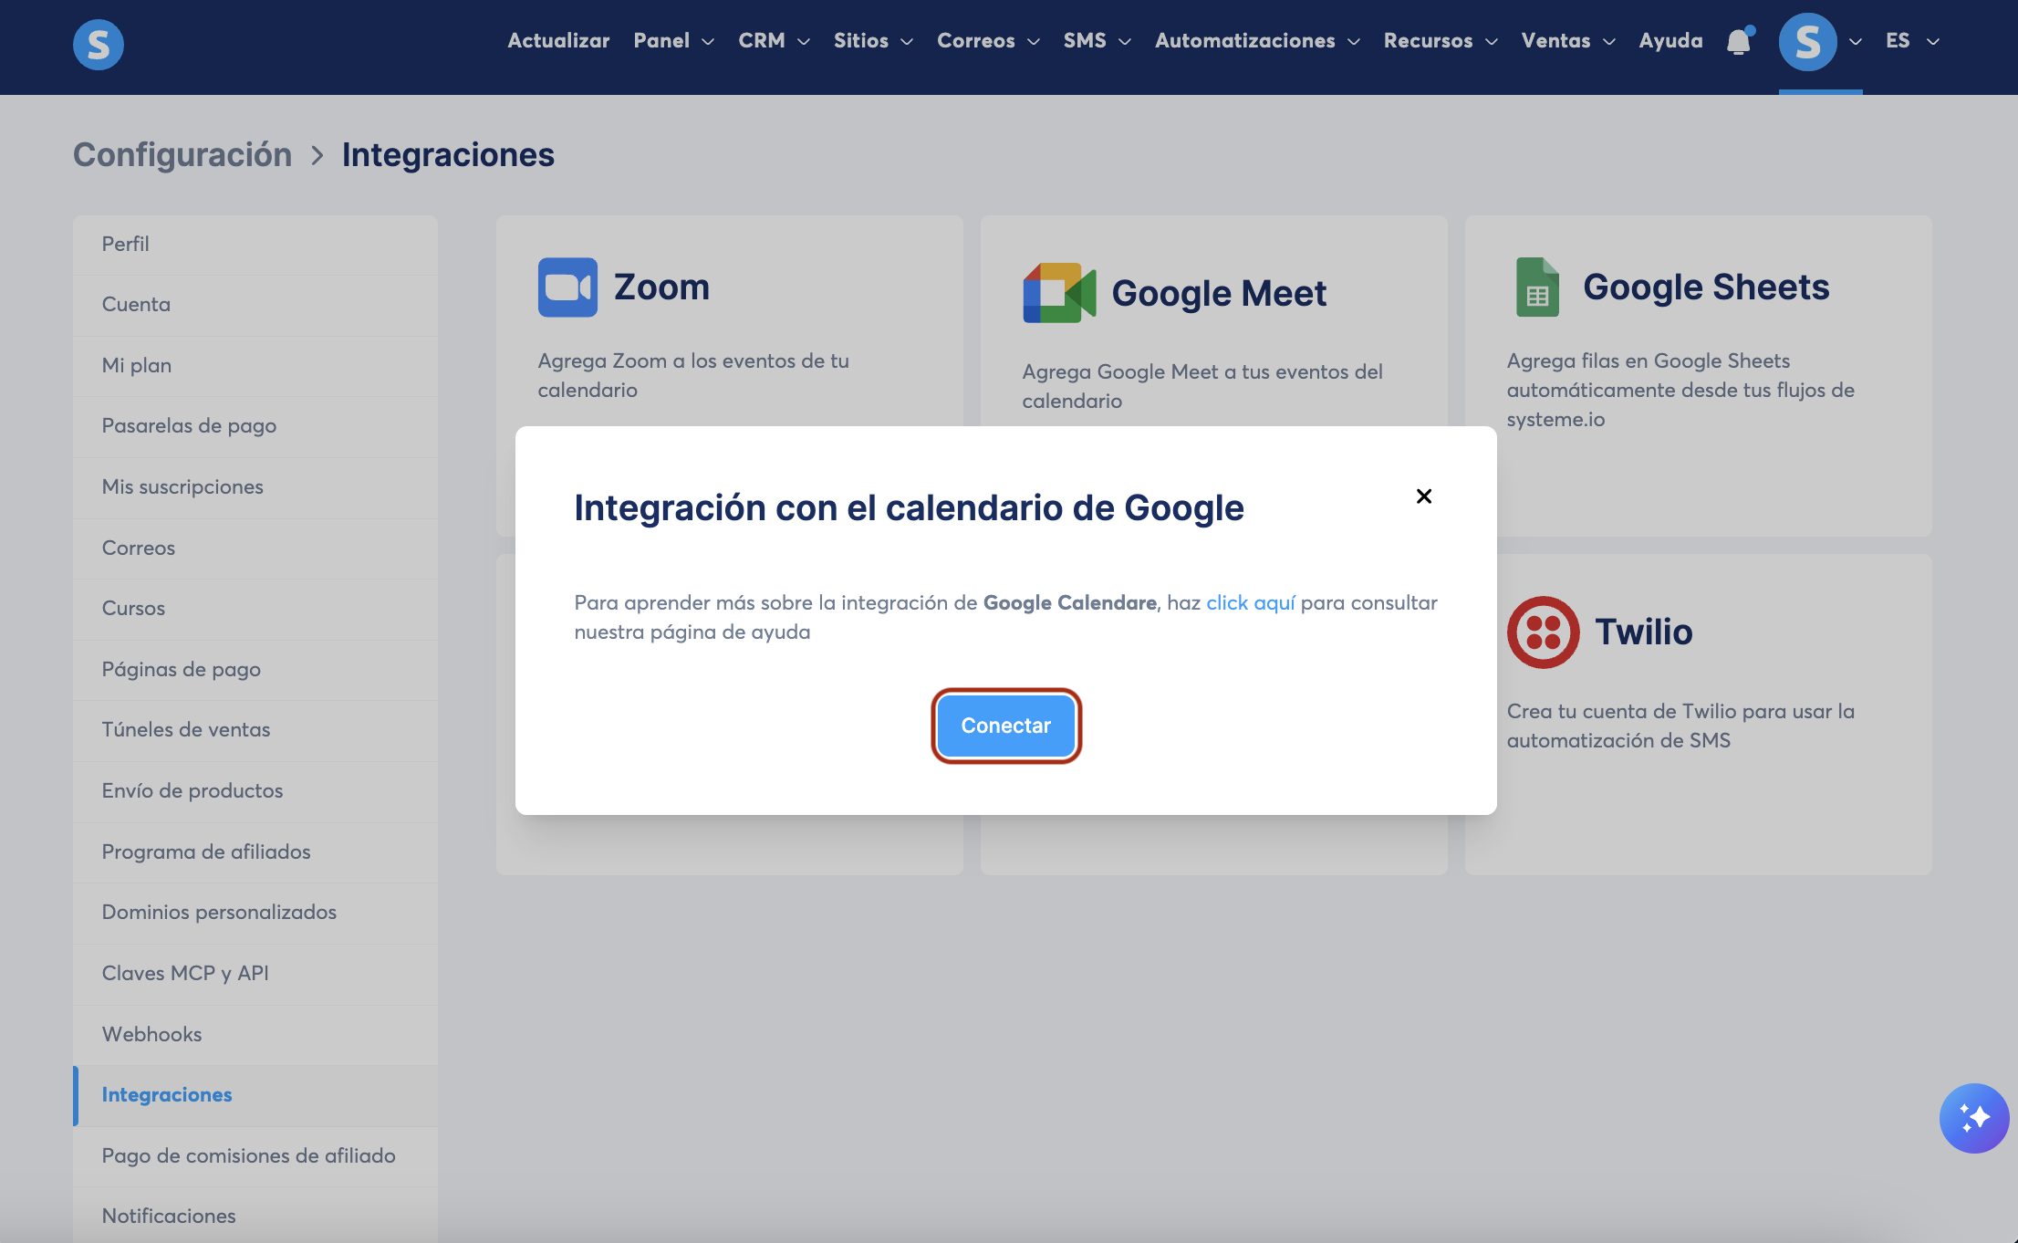Open Envío de productos settings
The image size is (2018, 1243).
point(255,790)
